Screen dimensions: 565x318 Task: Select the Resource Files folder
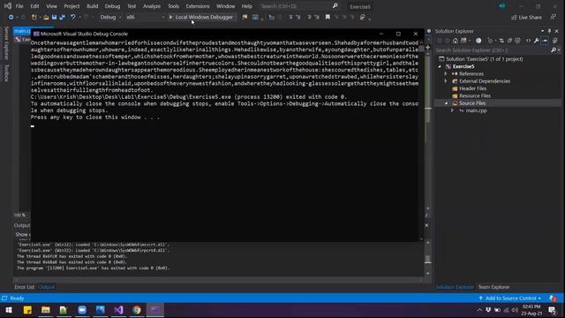475,95
